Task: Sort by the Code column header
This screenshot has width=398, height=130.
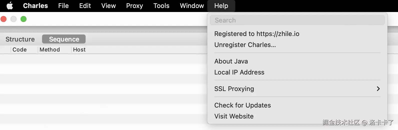Action: coord(20,50)
